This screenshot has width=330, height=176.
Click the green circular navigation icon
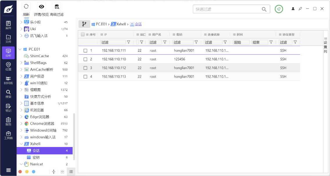tap(279, 9)
